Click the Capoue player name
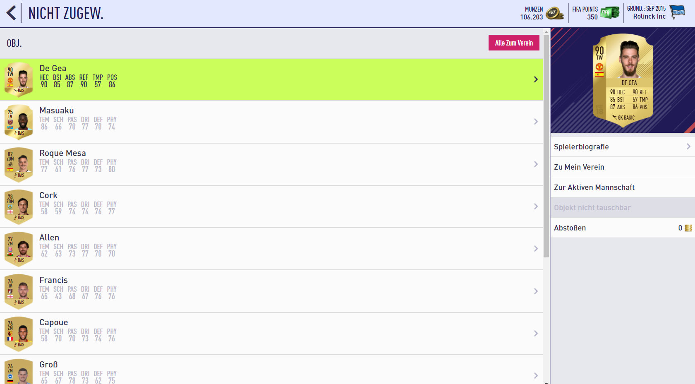The image size is (695, 384). pyautogui.click(x=53, y=322)
